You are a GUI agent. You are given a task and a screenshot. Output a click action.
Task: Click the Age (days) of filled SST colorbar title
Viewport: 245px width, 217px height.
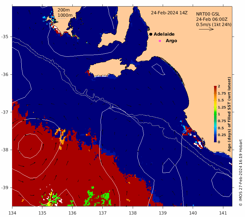pos(229,114)
